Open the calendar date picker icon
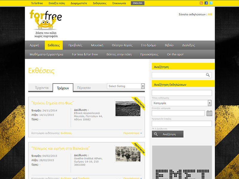 coord(209,113)
